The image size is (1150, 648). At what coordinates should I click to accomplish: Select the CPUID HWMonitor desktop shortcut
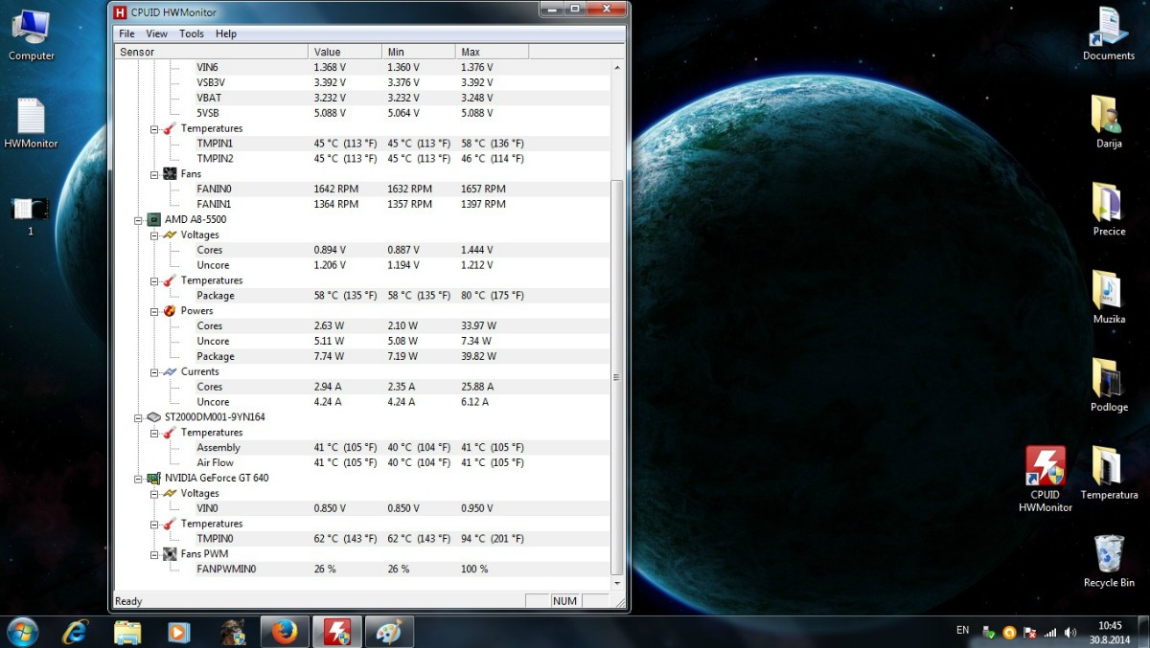[1046, 480]
